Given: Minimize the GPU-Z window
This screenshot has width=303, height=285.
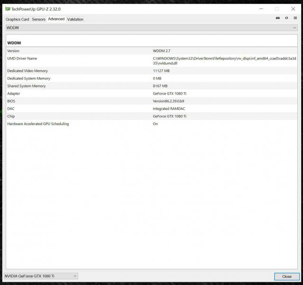Looking at the screenshot, I should click(x=261, y=9).
